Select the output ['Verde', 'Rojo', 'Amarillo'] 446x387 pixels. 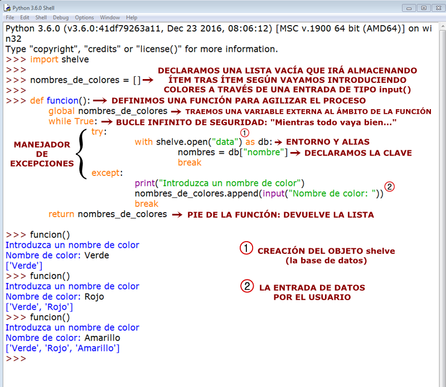click(63, 348)
